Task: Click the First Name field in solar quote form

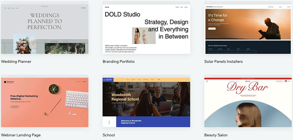Action: [213, 52]
